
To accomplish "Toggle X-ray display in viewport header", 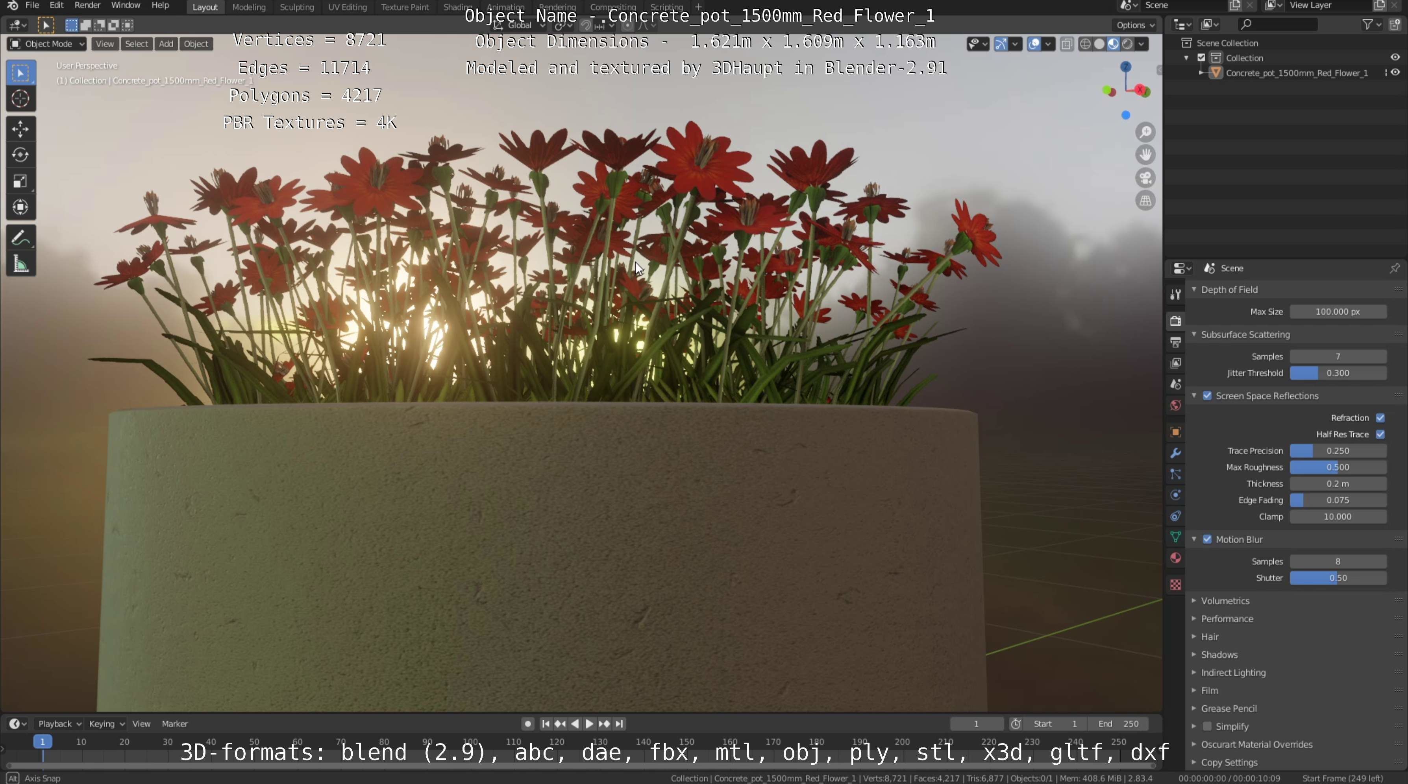I will (1066, 44).
